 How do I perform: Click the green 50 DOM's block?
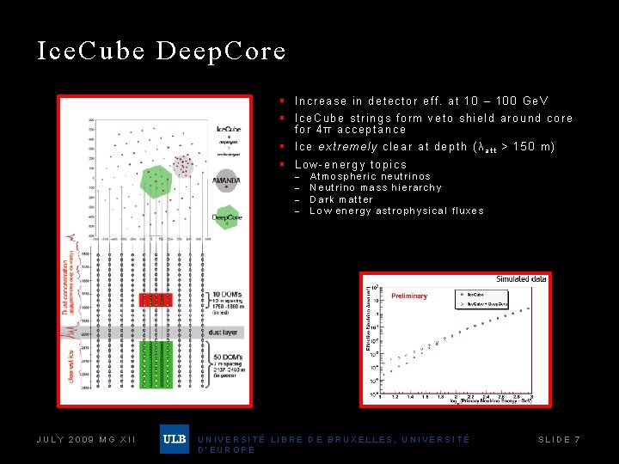[x=156, y=364]
